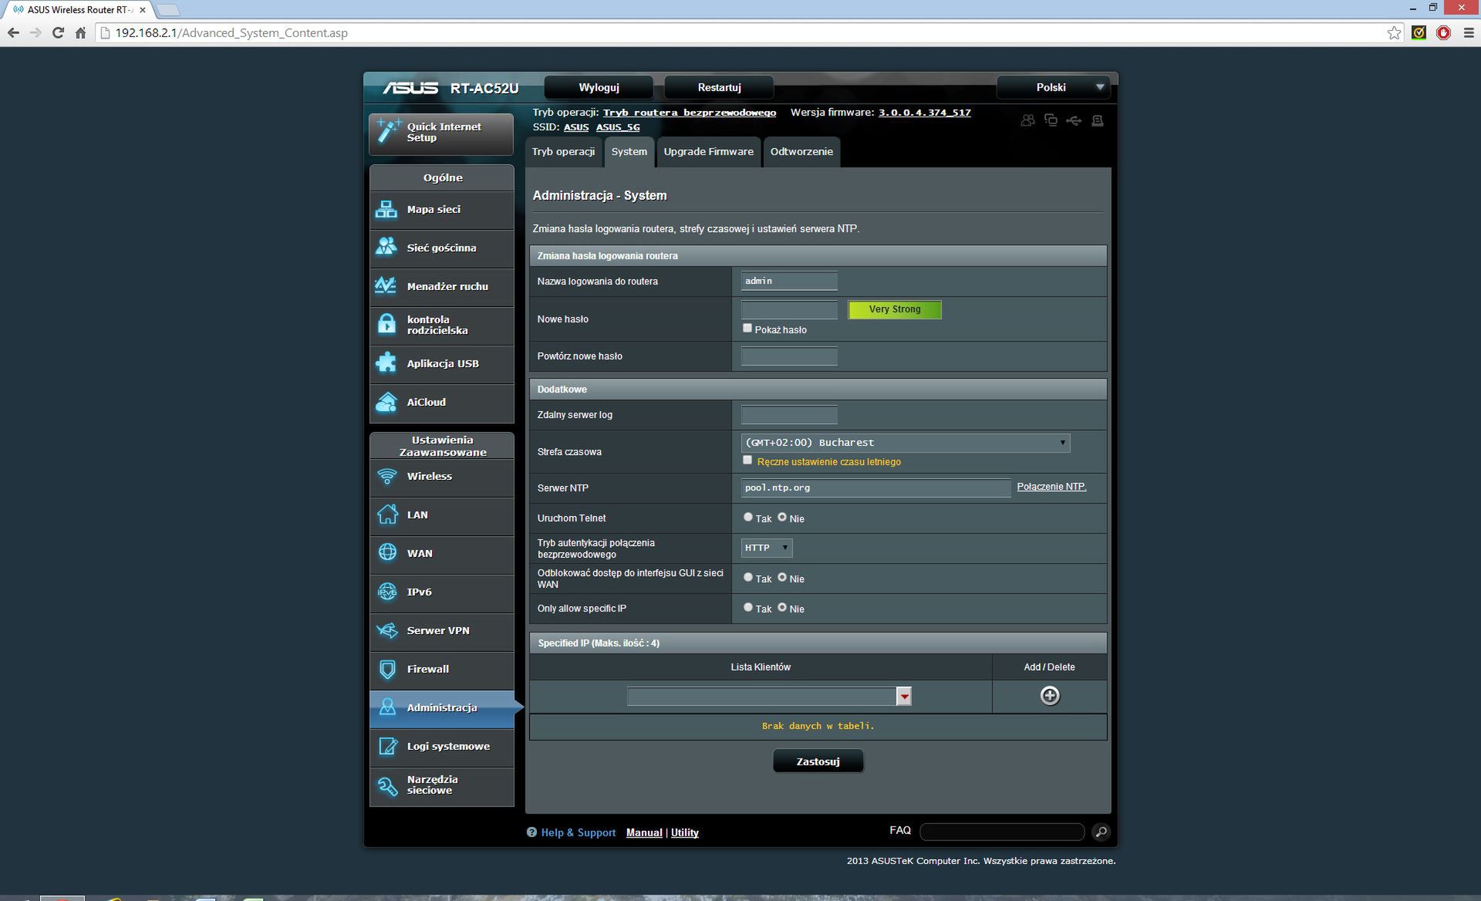This screenshot has width=1481, height=901.
Task: Open Logi systemowe notepad icon
Action: 387,746
